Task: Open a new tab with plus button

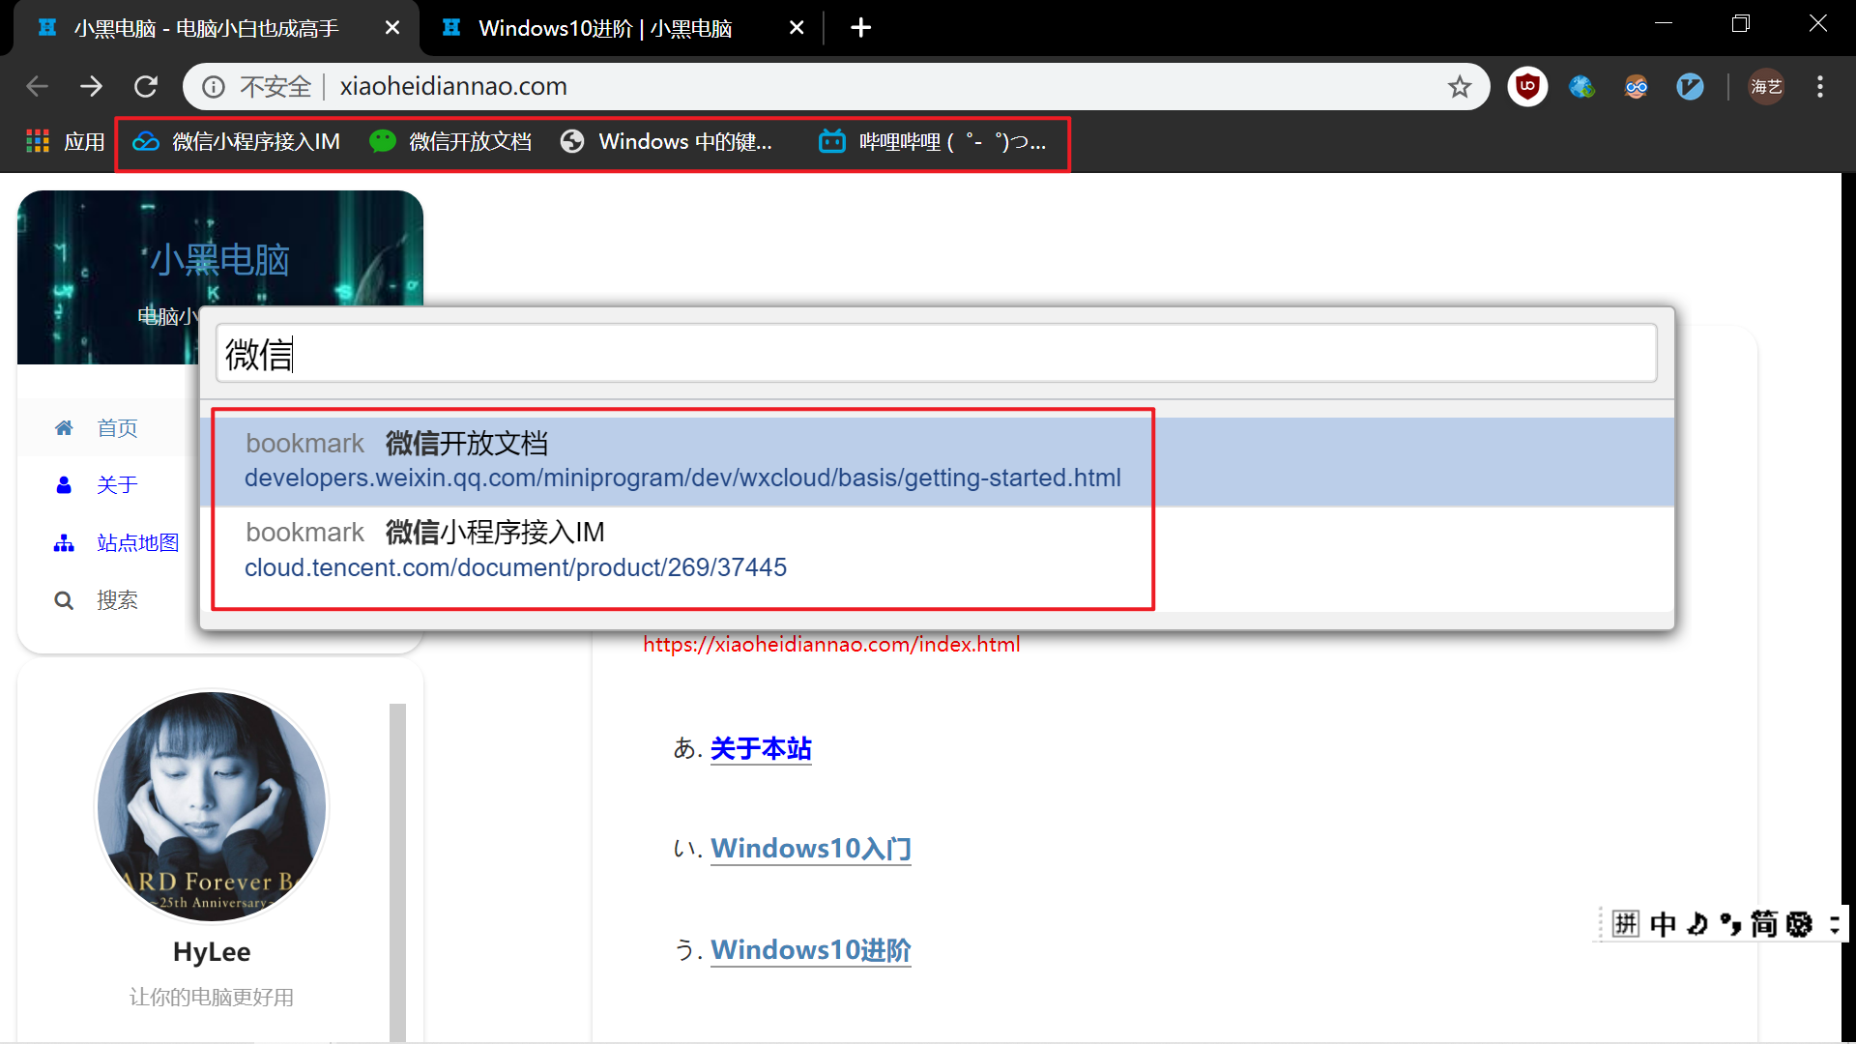Action: click(x=860, y=28)
